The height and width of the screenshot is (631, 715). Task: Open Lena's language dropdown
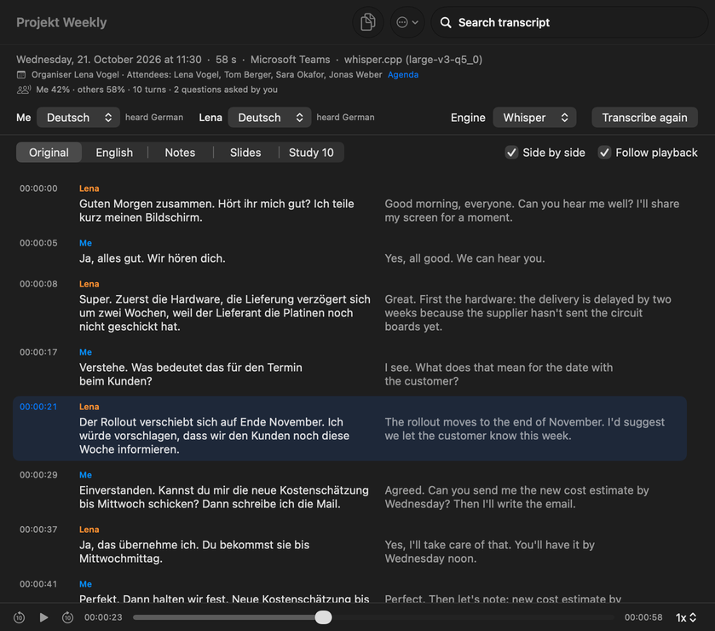point(269,118)
